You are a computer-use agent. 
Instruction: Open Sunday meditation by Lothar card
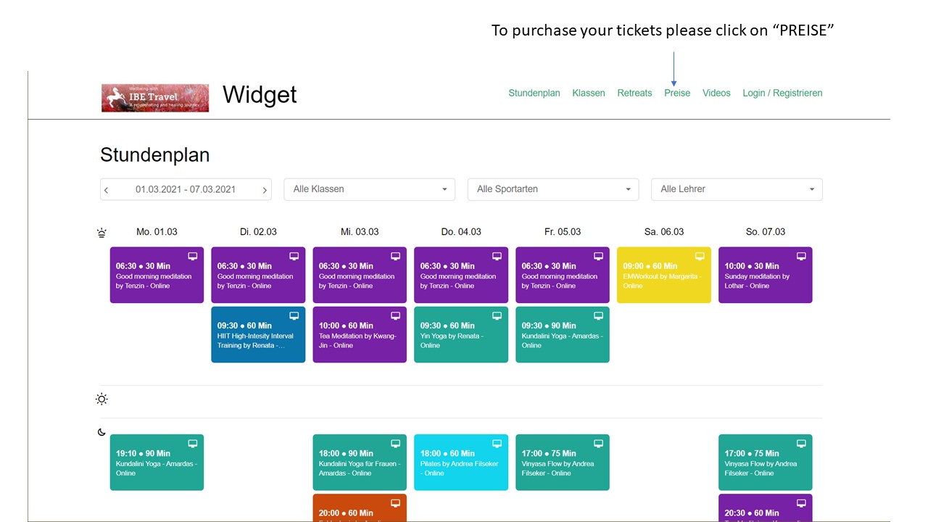click(766, 275)
